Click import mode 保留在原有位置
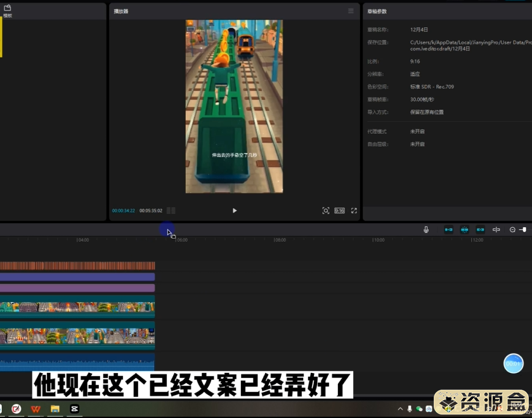The image size is (532, 418). coord(427,112)
